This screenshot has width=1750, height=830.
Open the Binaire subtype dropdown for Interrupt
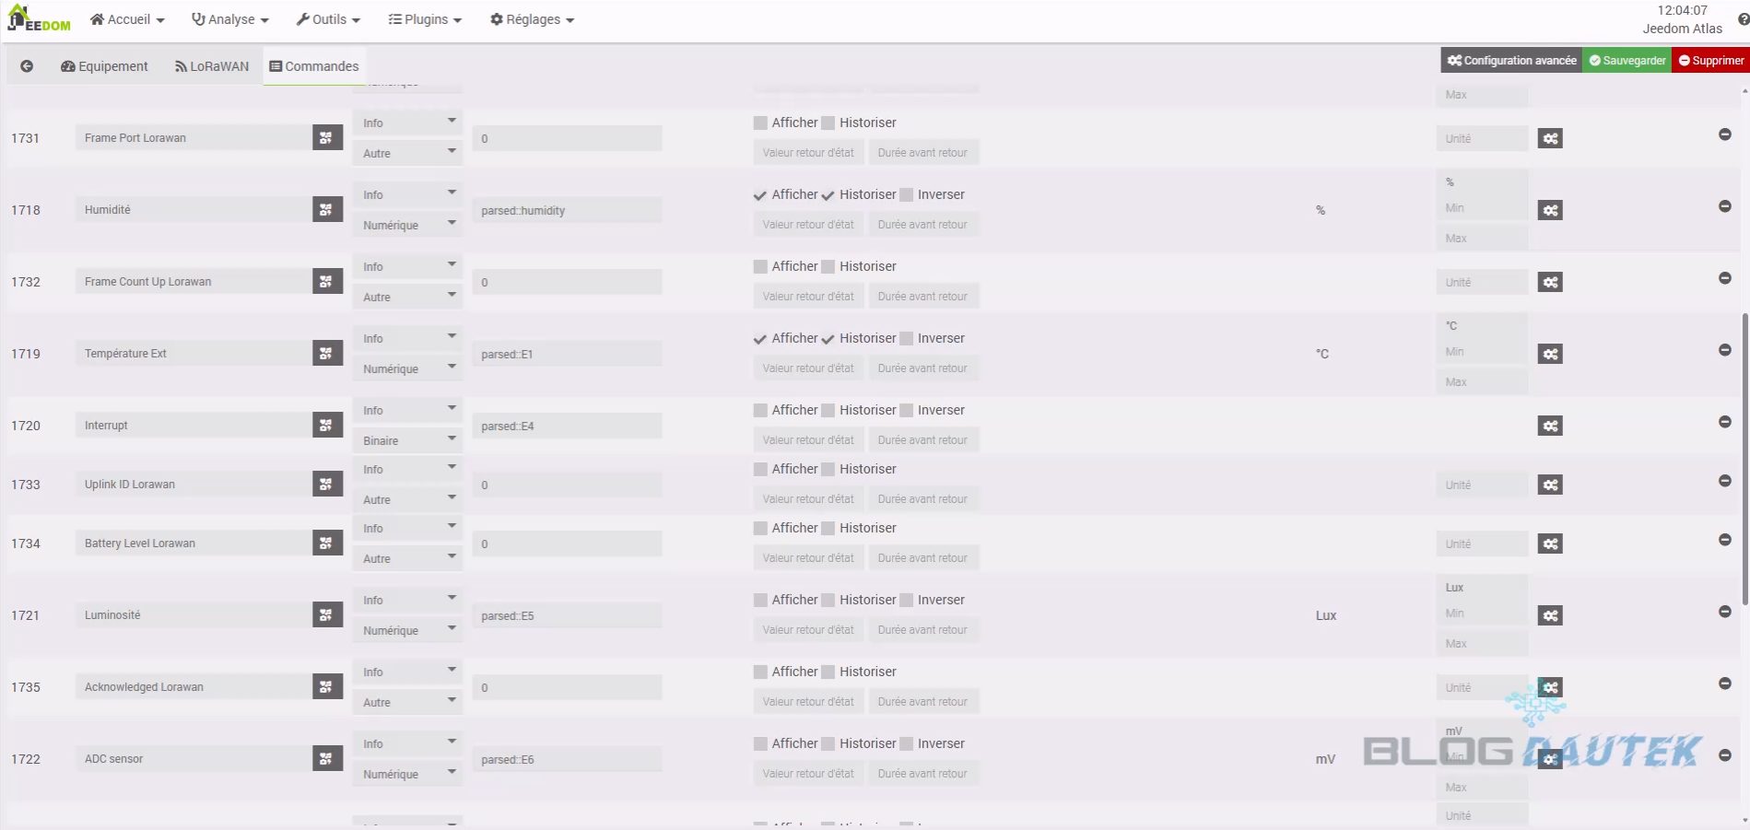click(x=407, y=440)
